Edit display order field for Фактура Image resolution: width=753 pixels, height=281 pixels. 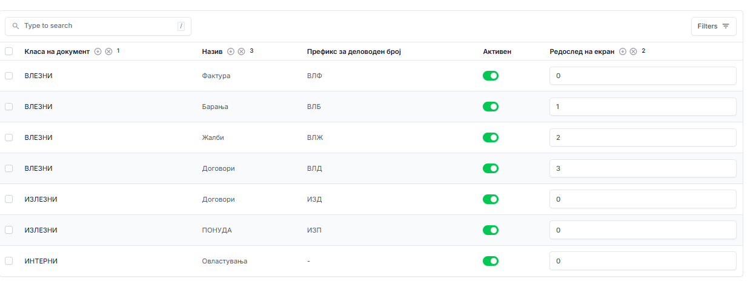click(643, 76)
